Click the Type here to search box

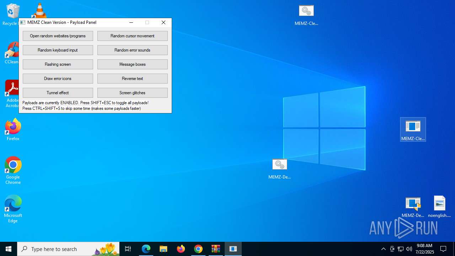click(68, 249)
